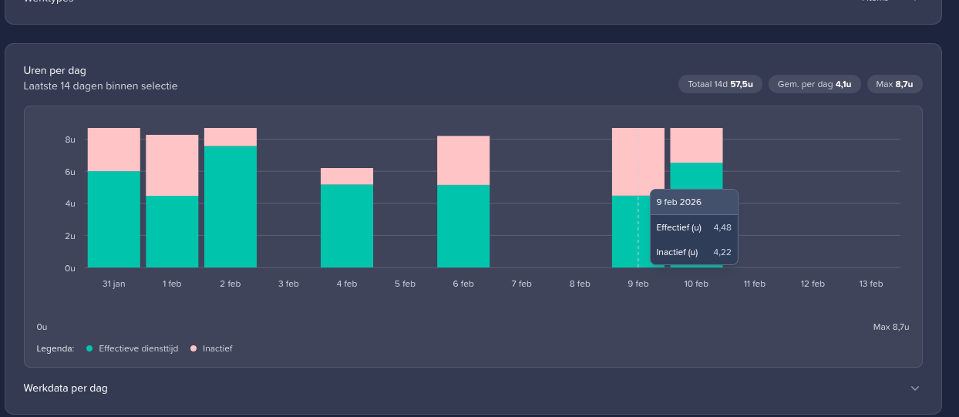Viewport: 959px width, 417px height.
Task: Click the pink Inactief legend dot
Action: [193, 348]
